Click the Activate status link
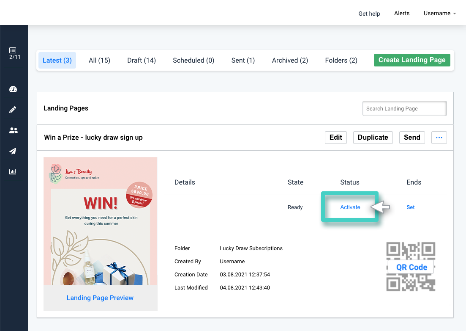Viewport: 466px width, 331px height. (x=350, y=207)
